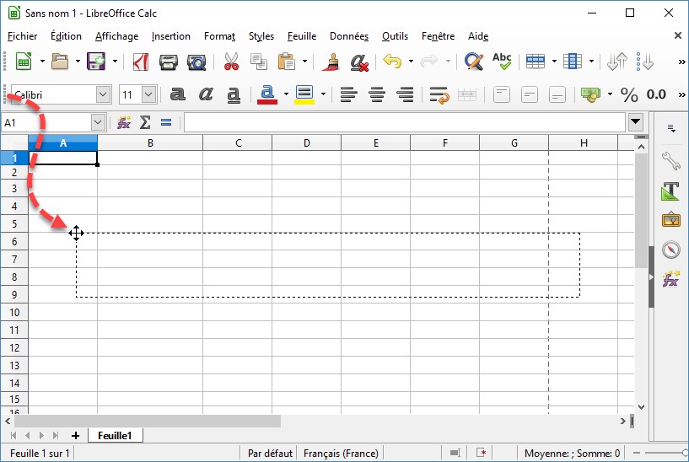Click the Par défaut page style label

[268, 453]
